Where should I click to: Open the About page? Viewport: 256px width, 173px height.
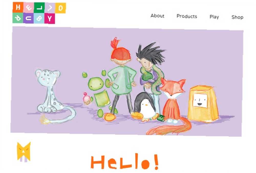click(157, 16)
